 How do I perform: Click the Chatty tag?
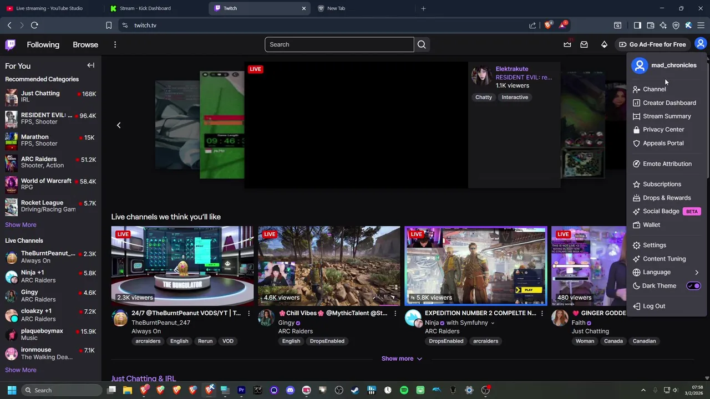point(484,97)
